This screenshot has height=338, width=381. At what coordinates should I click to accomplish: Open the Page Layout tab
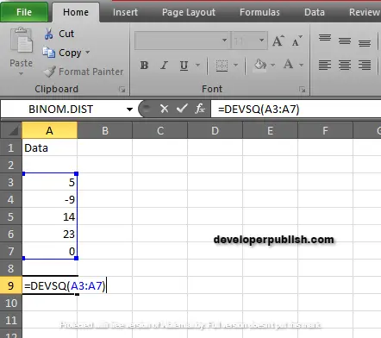pos(189,12)
